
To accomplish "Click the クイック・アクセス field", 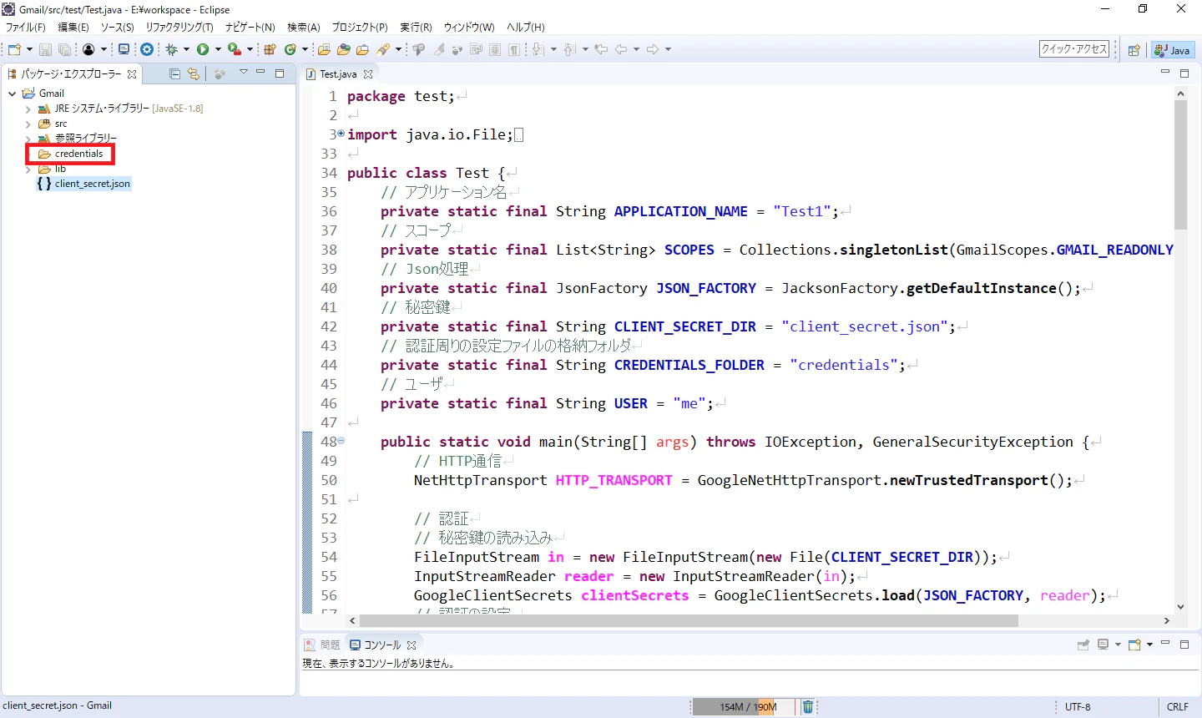I will [1074, 49].
